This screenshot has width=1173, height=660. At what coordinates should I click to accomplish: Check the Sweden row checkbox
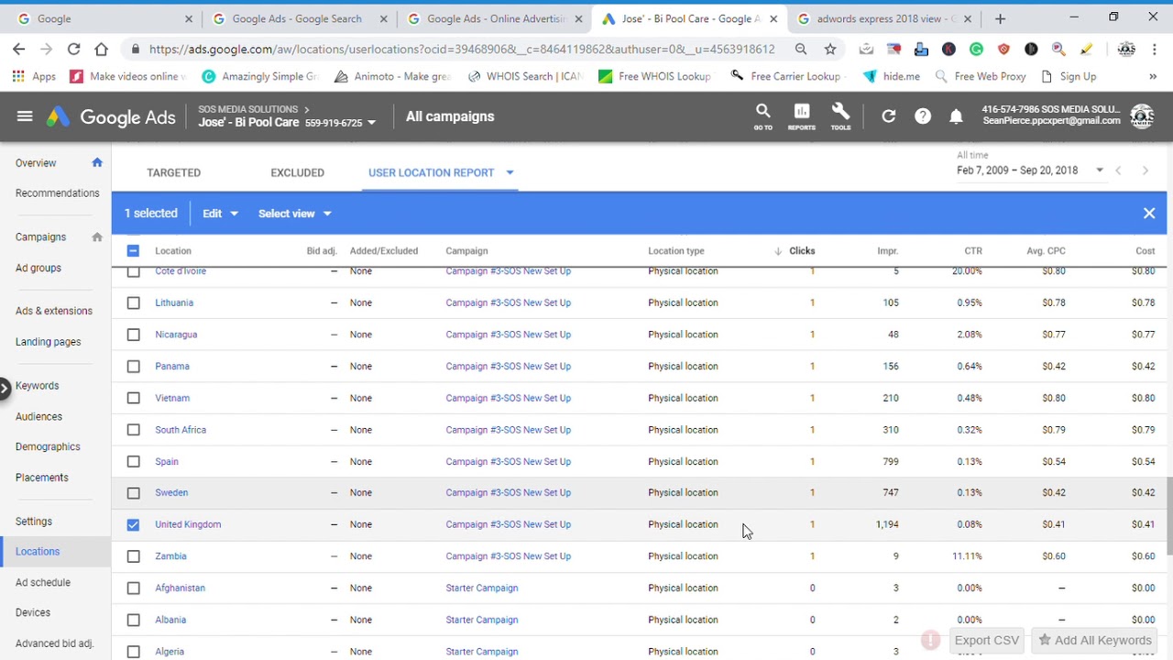[x=134, y=493]
